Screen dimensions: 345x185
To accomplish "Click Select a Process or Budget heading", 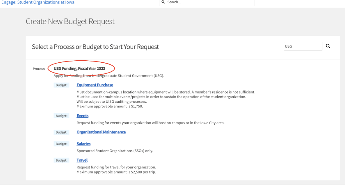I will [95, 47].
